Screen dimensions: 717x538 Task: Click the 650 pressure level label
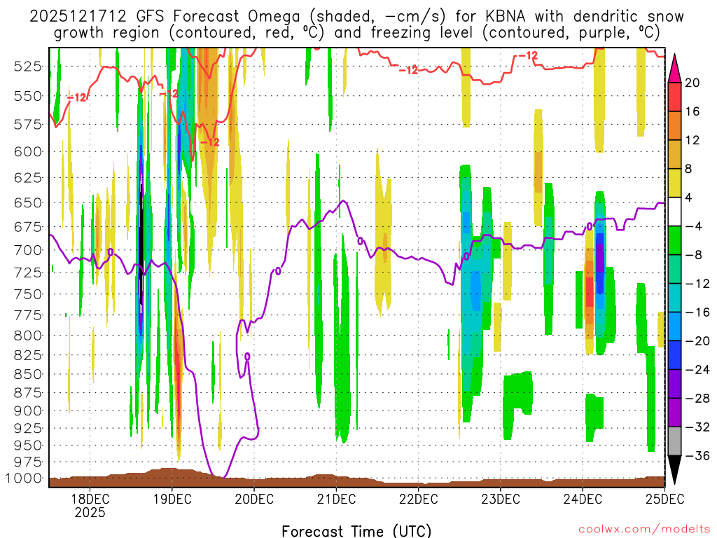click(27, 202)
